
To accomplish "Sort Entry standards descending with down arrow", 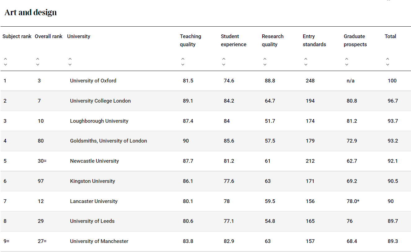I will [306, 64].
